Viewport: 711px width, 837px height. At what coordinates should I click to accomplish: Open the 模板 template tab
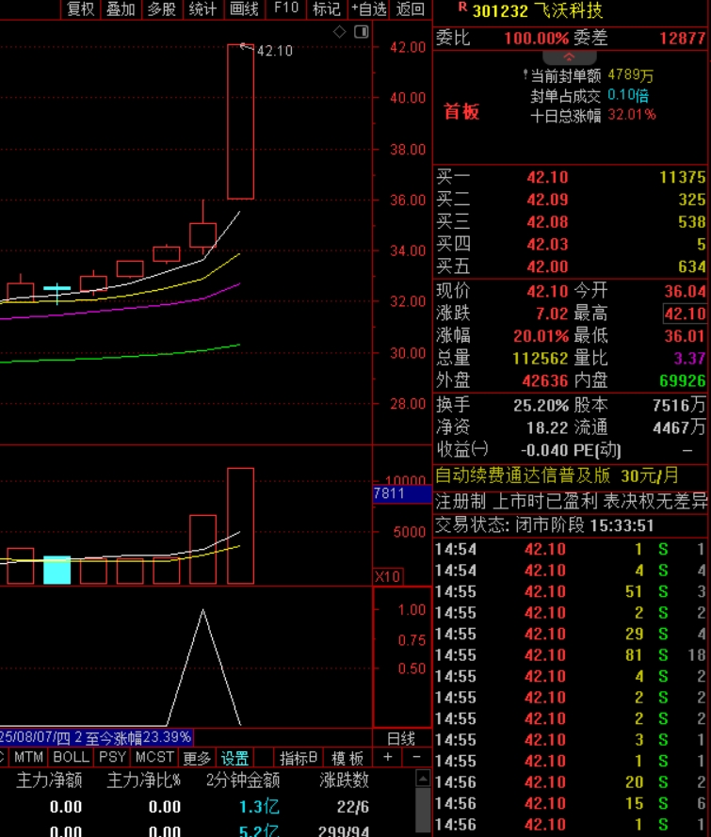click(x=347, y=758)
